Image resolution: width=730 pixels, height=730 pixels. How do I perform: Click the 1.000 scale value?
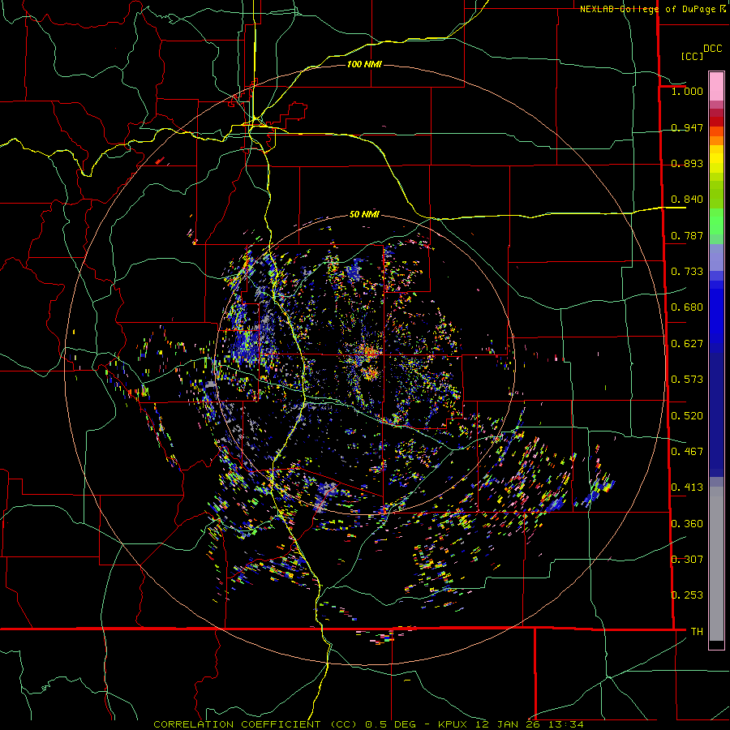tap(687, 91)
